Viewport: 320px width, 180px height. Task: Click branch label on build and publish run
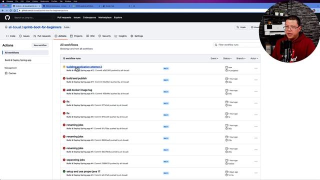tap(166, 80)
